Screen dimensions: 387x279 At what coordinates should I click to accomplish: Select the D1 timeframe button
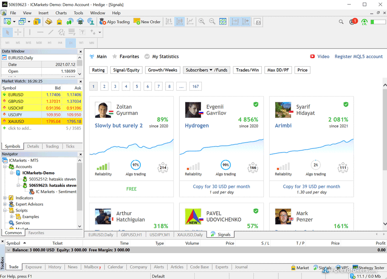pyautogui.click(x=71, y=43)
